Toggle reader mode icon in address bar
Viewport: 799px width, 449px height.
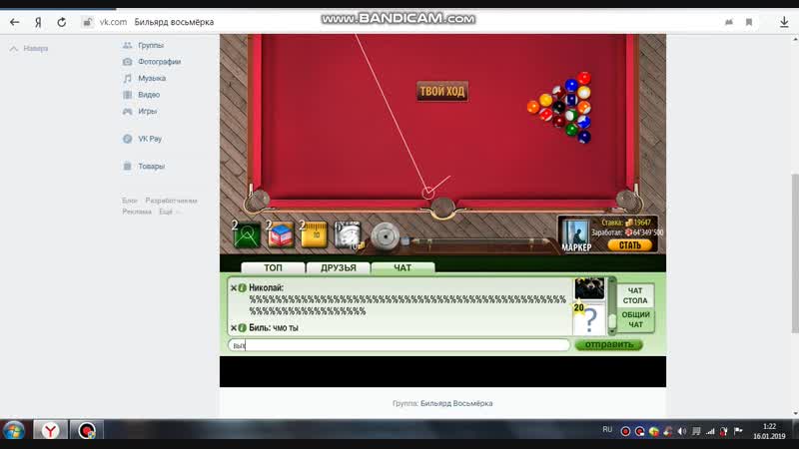(729, 22)
